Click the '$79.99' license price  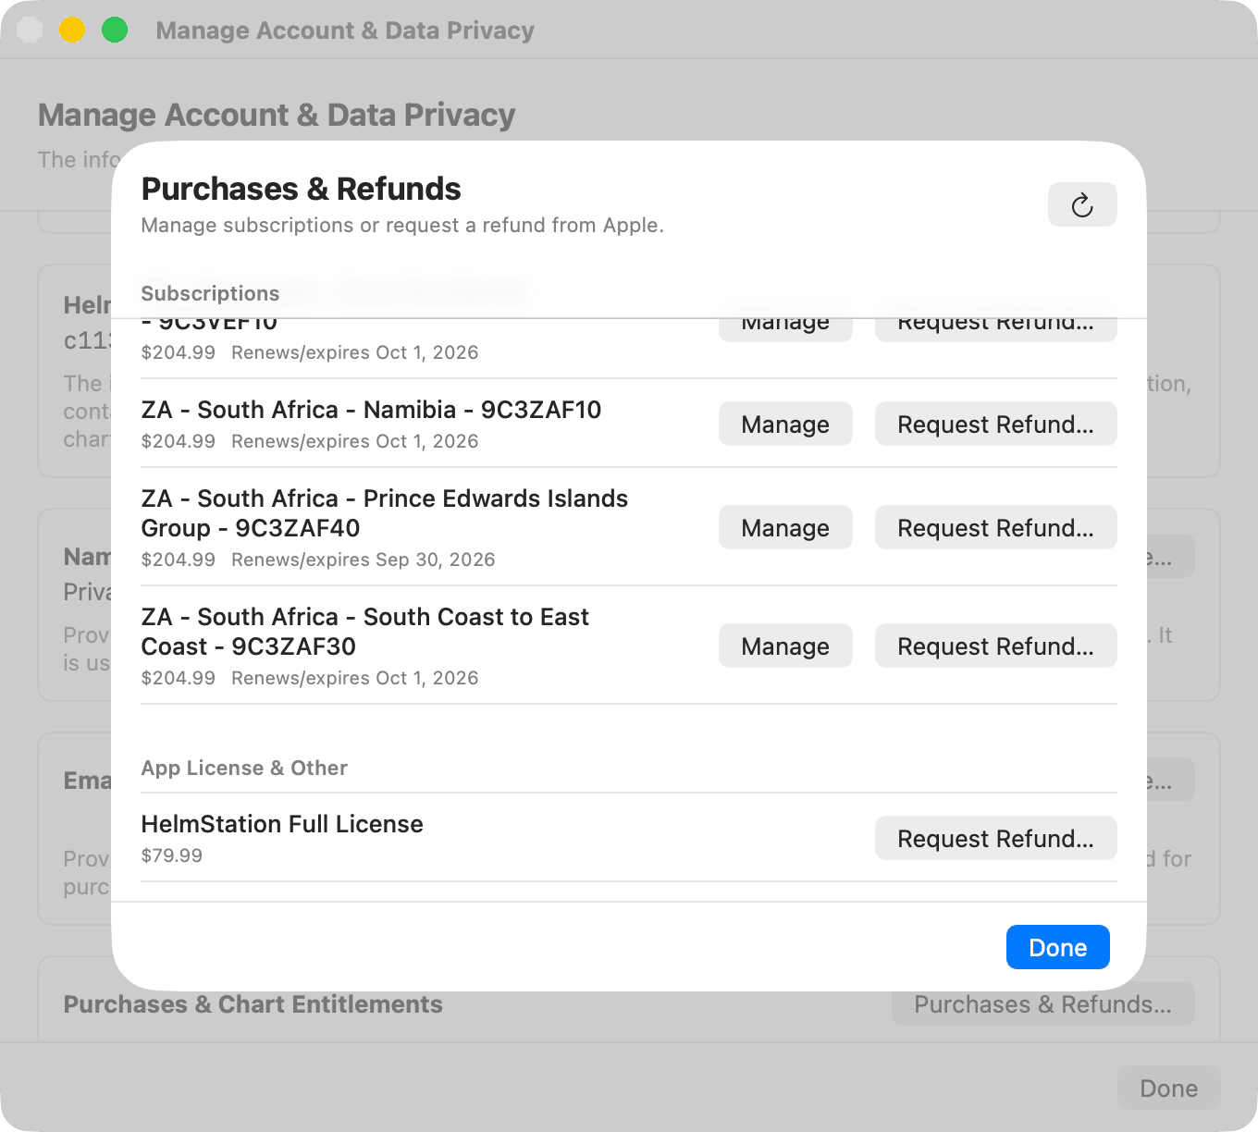pyautogui.click(x=172, y=855)
